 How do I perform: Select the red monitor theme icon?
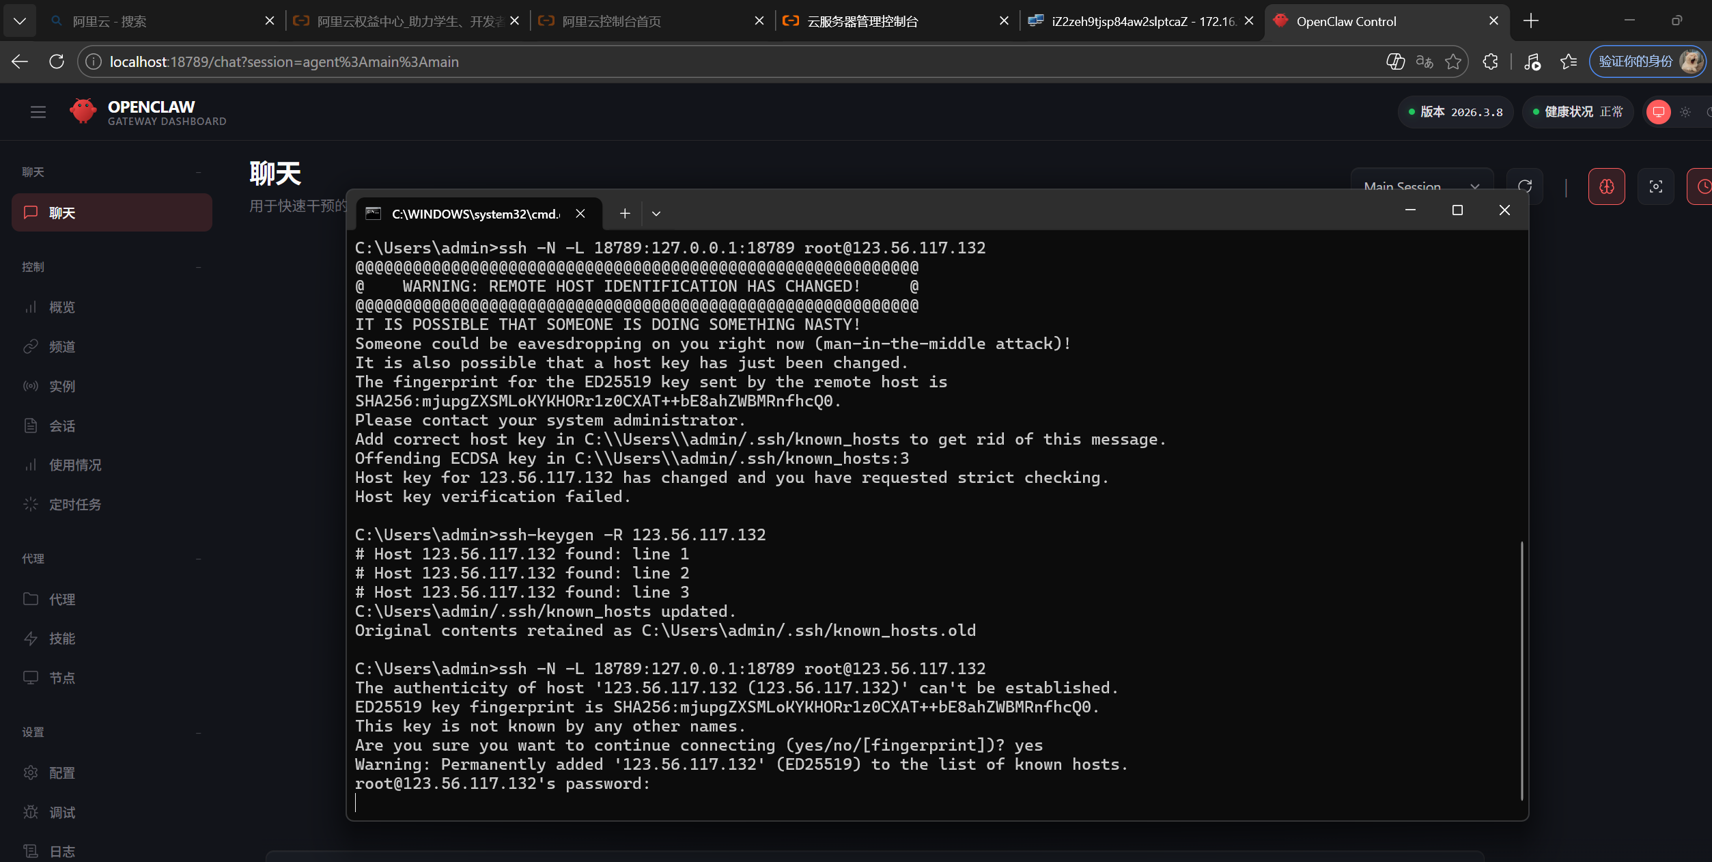[1658, 112]
